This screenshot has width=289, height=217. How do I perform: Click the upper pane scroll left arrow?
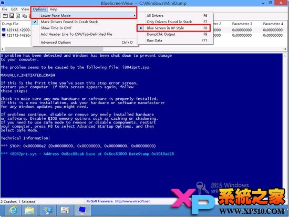coord(3,49)
